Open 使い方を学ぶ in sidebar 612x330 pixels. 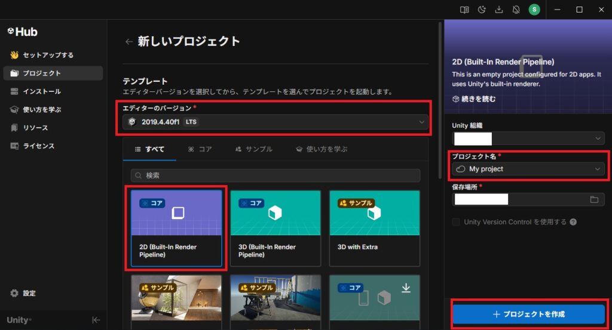pyautogui.click(x=53, y=109)
